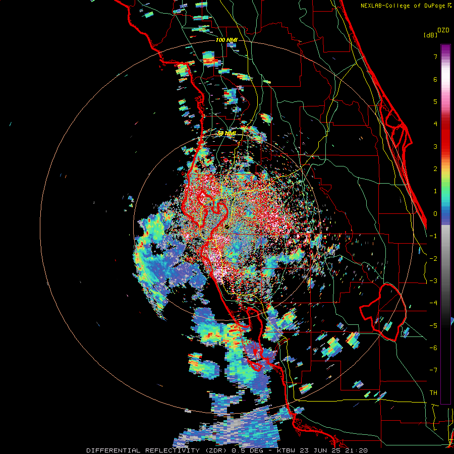Click the -3 value on the color scale
The width and height of the screenshot is (454, 454).
pyautogui.click(x=433, y=281)
